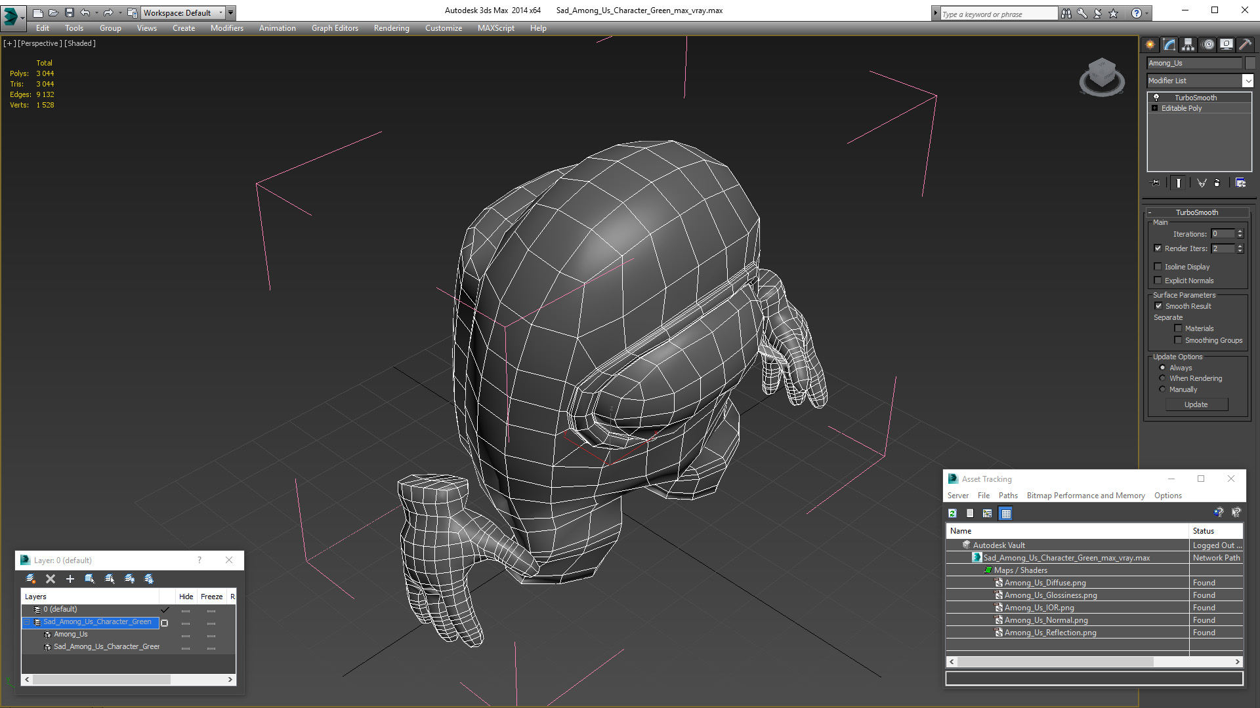Open Bitmap Performance and Memory menu
The width and height of the screenshot is (1260, 708).
pyautogui.click(x=1085, y=496)
